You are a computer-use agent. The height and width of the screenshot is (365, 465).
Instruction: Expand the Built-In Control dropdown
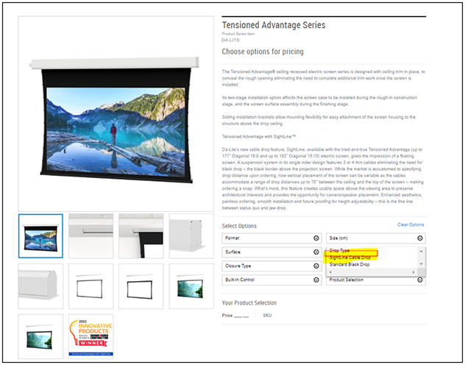coord(271,280)
